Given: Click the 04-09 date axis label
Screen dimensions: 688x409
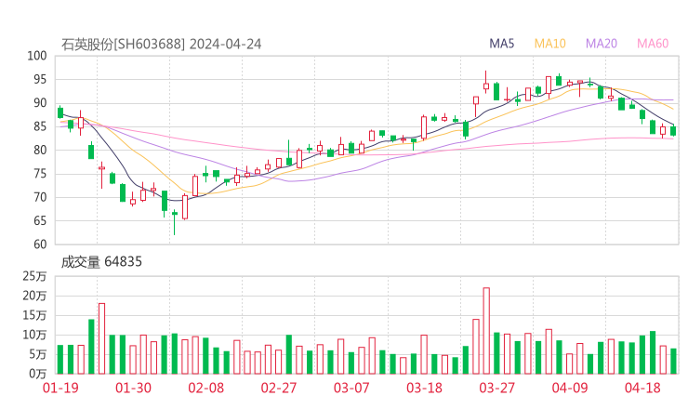Looking at the screenshot, I should [570, 388].
